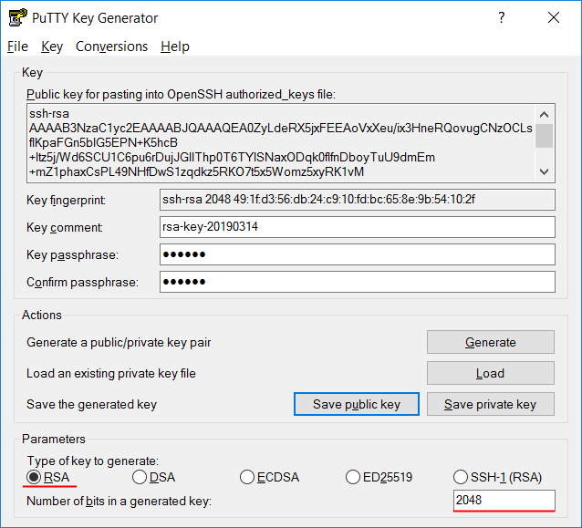This screenshot has height=528, width=582.
Task: Click the Key comment input field
Action: coord(357,227)
